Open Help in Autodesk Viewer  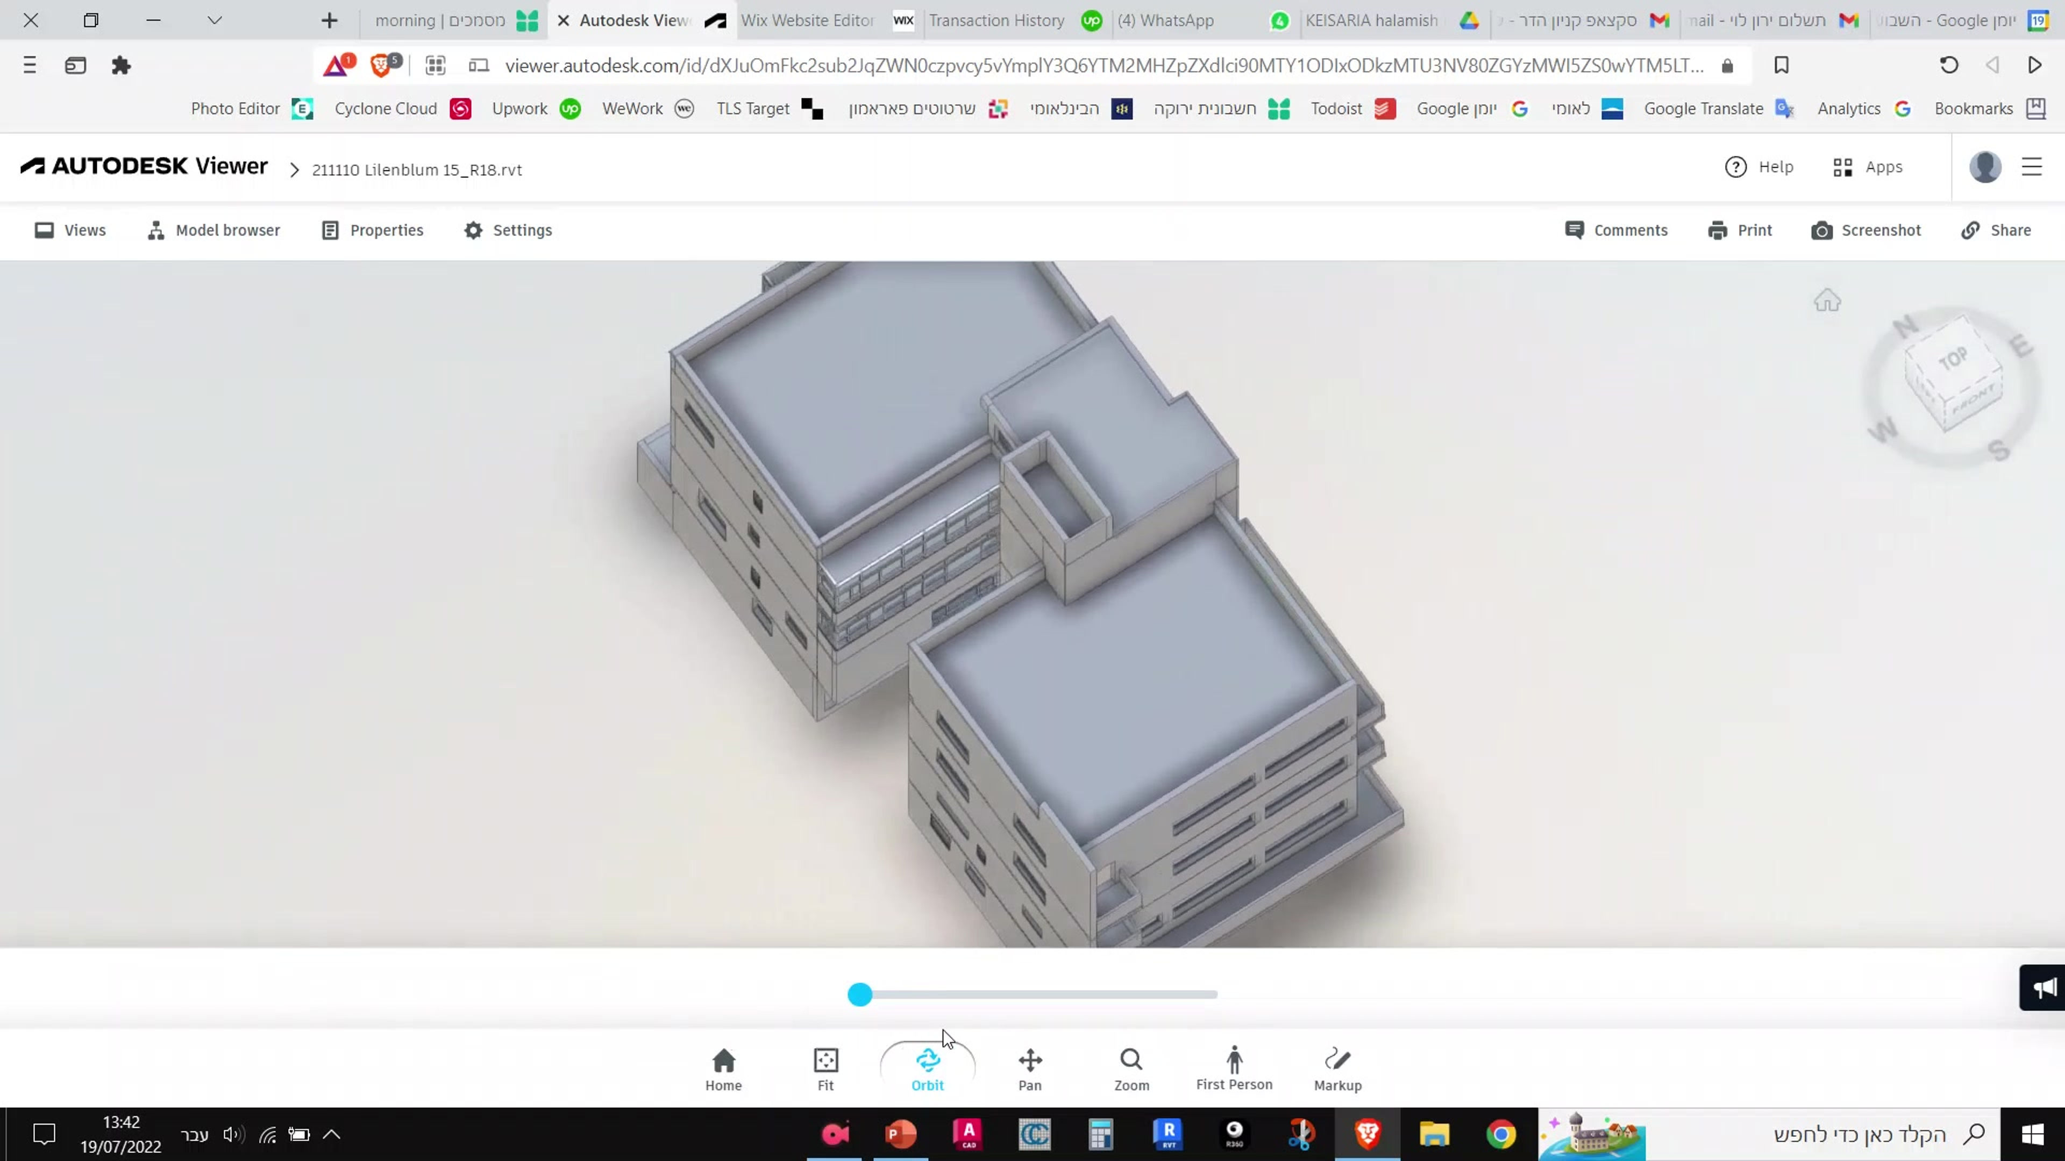tap(1761, 167)
